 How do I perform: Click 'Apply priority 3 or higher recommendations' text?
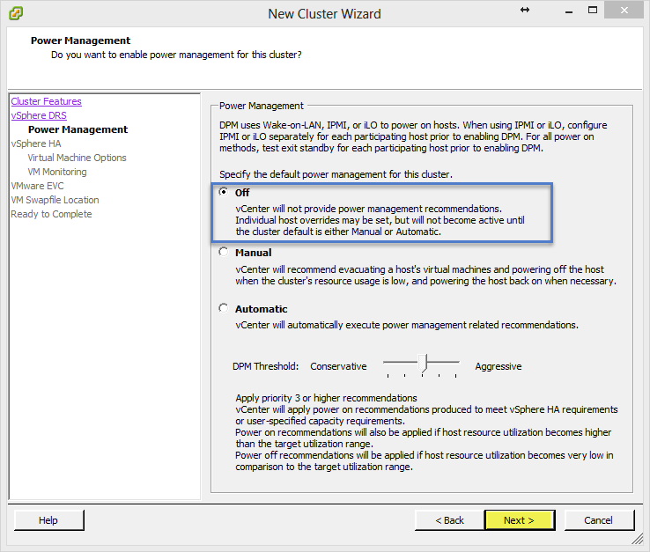pos(326,398)
